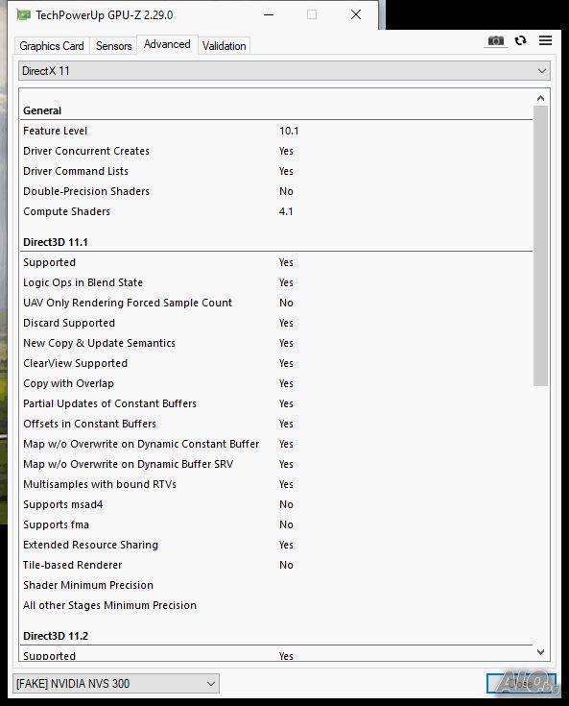The width and height of the screenshot is (569, 706).
Task: Click the Close button
Action: coord(521,684)
